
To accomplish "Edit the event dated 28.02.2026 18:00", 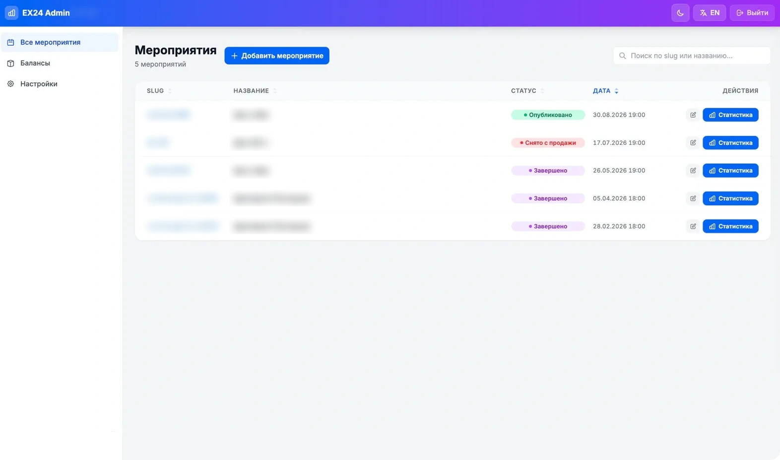I will [693, 226].
